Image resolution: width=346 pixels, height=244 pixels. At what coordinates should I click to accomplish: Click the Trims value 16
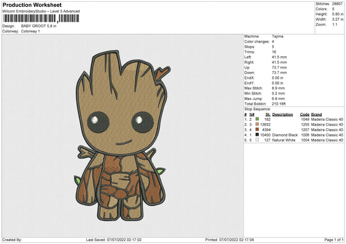tap(274, 52)
